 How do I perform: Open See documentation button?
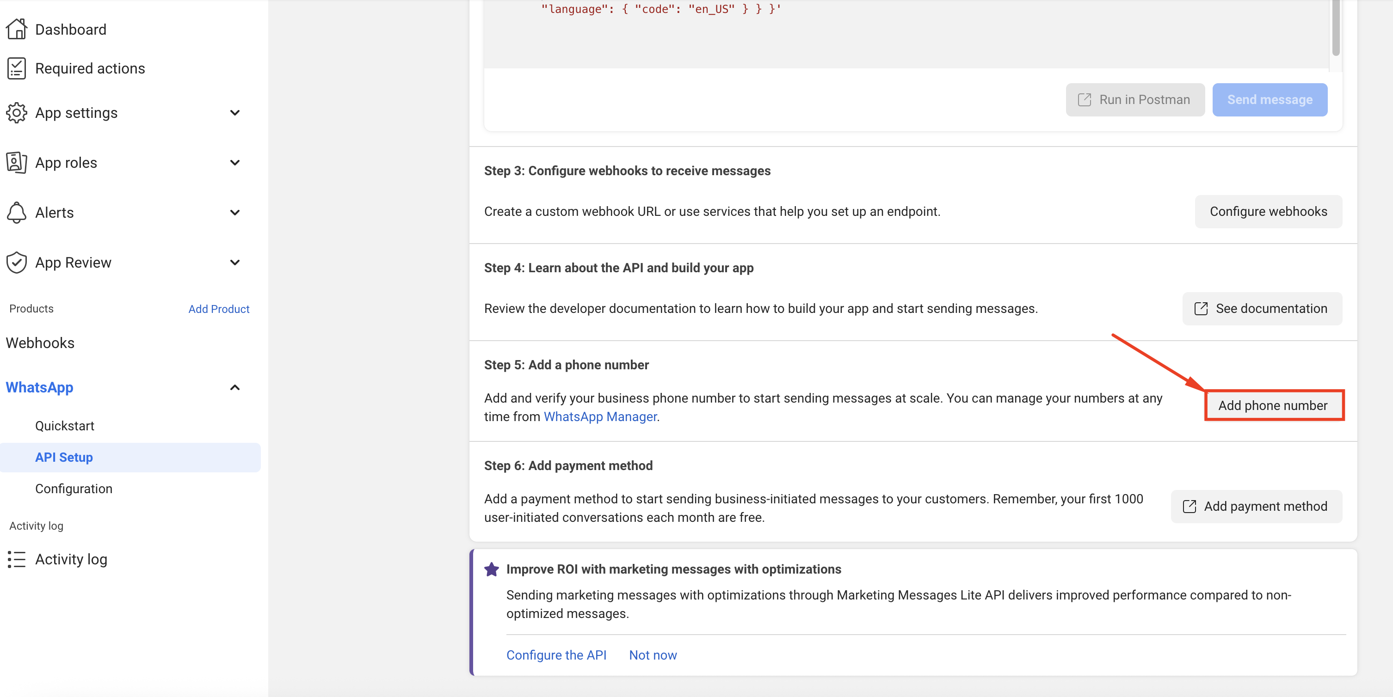[x=1262, y=308]
